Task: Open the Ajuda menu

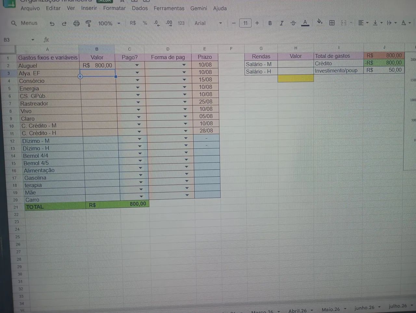Action: [x=220, y=8]
